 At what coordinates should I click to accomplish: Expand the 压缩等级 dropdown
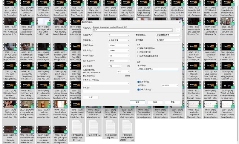(x=119, y=40)
